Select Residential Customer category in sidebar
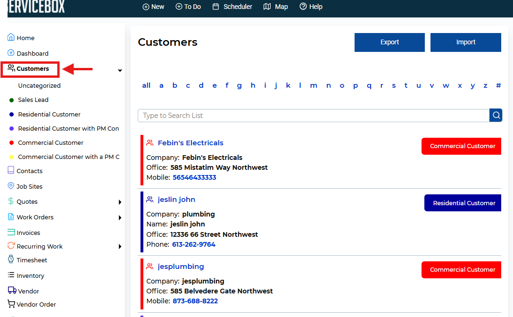Viewport: 513px width, 317px height. click(49, 114)
